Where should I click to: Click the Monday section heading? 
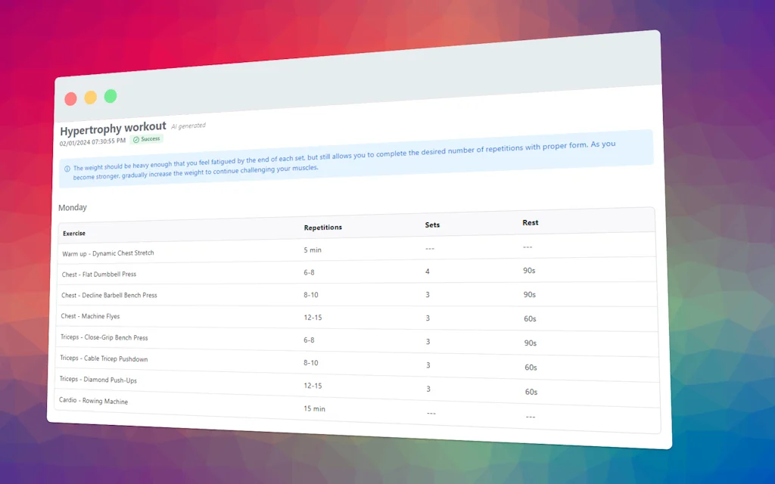click(x=73, y=207)
